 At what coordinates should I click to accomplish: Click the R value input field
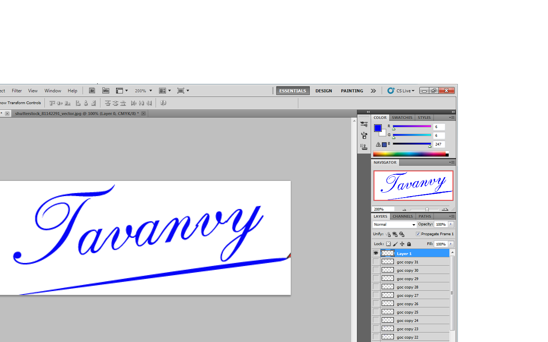[x=439, y=127]
